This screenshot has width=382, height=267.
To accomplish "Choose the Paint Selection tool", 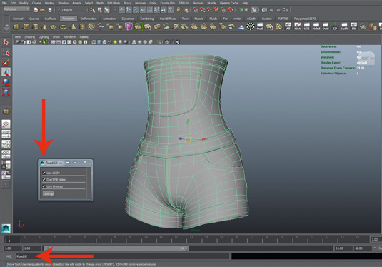I will (6, 62).
